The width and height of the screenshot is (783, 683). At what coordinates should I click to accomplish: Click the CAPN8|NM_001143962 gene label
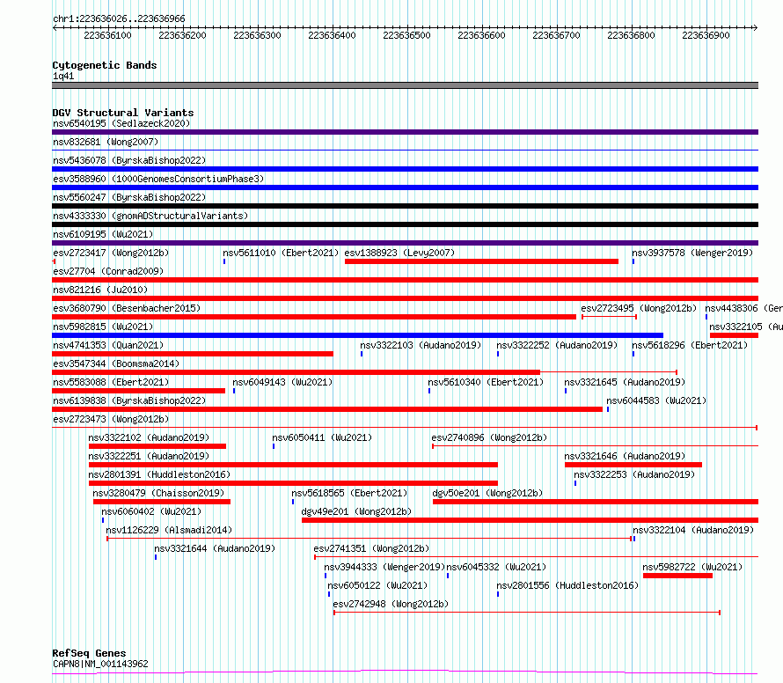click(100, 664)
